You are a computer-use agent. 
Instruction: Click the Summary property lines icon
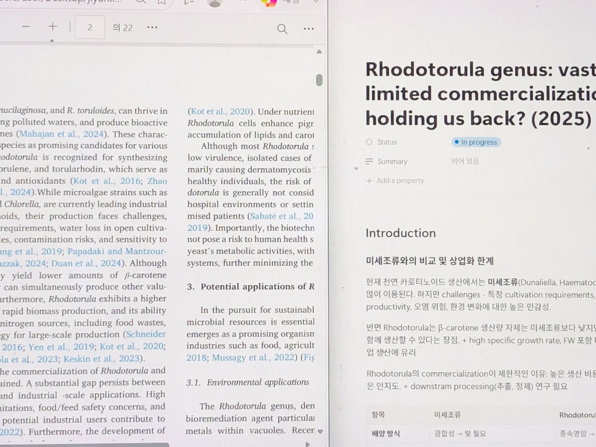369,161
